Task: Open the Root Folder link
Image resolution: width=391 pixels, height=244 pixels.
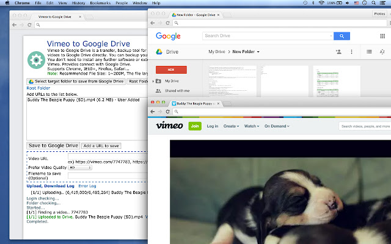Action: [38, 88]
